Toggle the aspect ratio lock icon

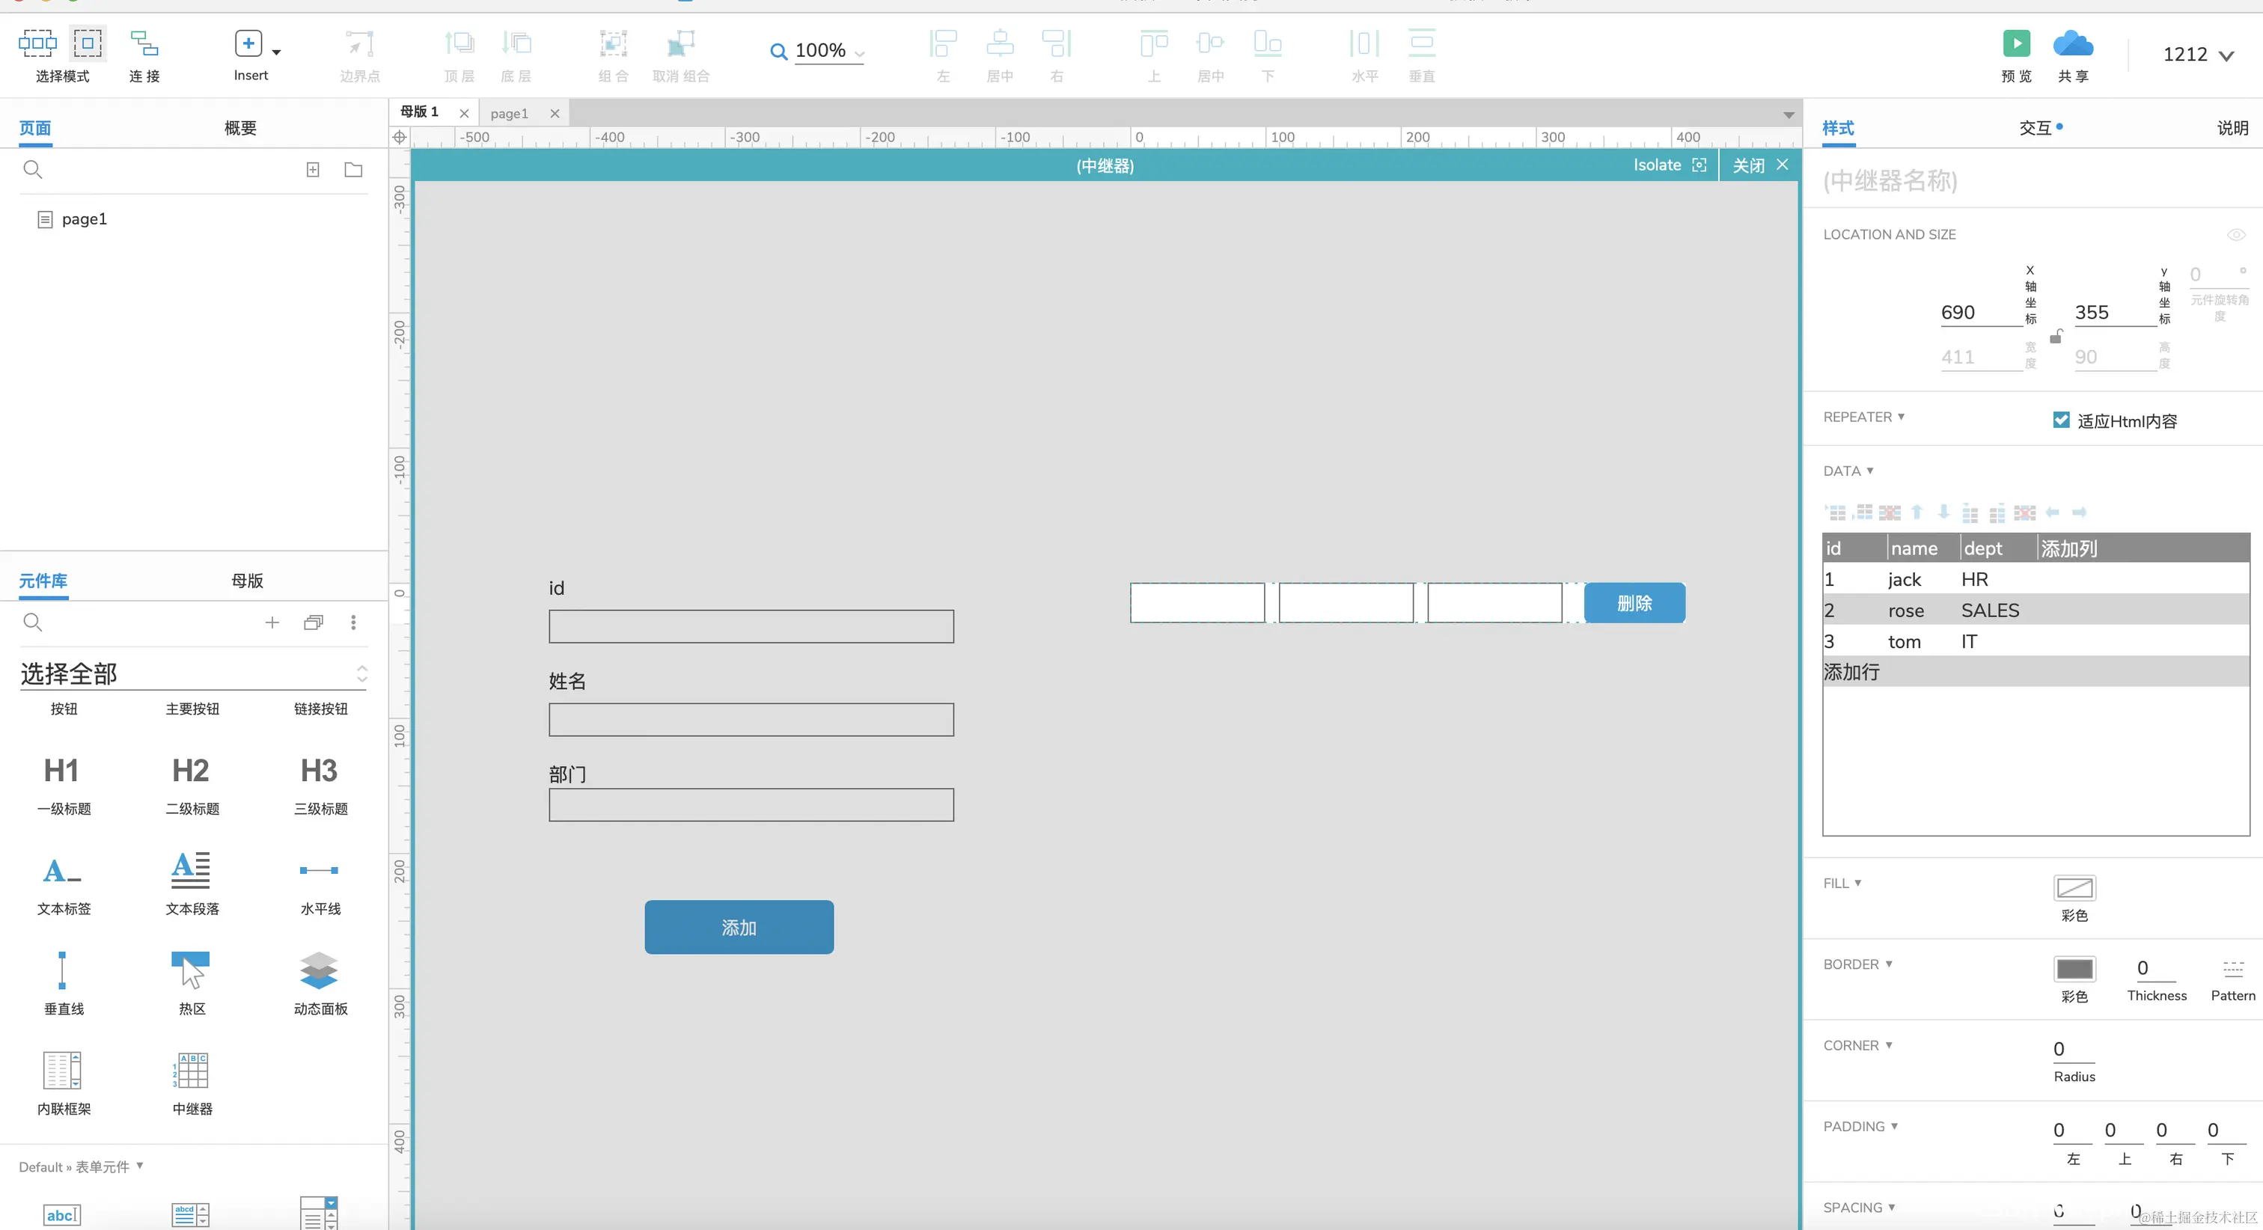(x=2056, y=337)
